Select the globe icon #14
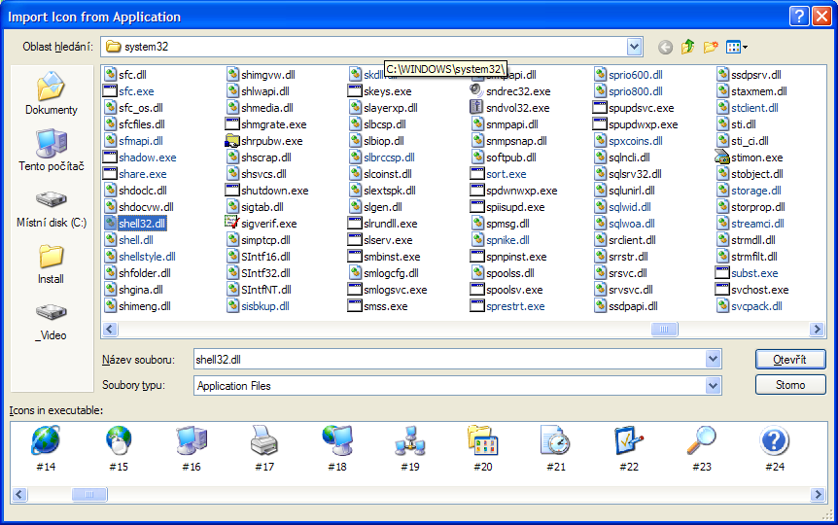 coord(45,442)
